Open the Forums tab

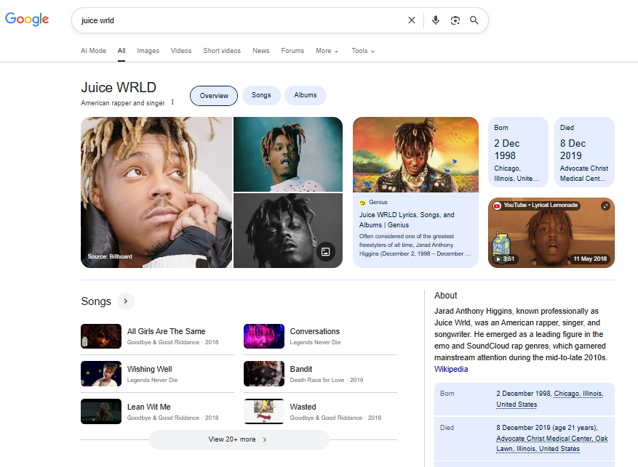point(292,51)
